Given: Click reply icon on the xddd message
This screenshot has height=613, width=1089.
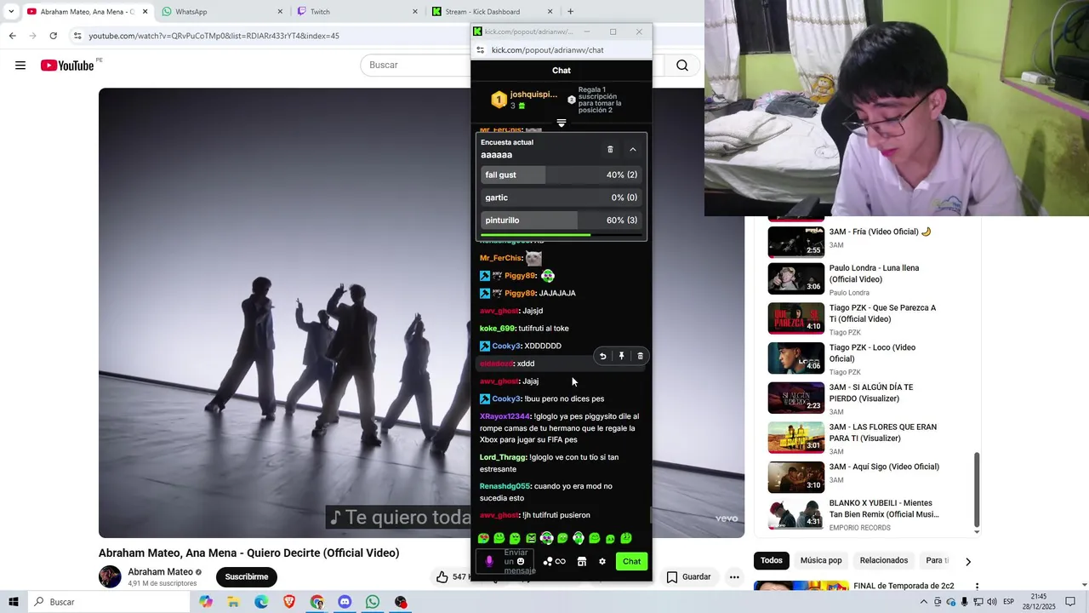Looking at the screenshot, I should [602, 356].
